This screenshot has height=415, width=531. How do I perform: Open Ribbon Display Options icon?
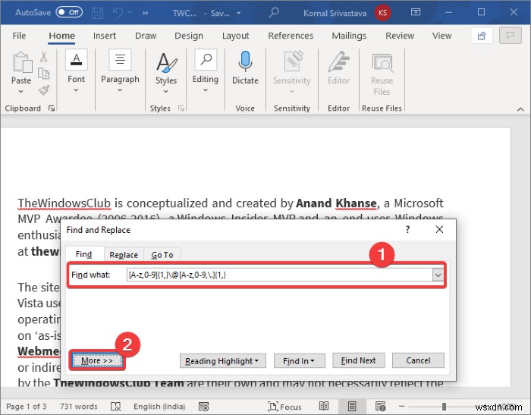point(416,13)
